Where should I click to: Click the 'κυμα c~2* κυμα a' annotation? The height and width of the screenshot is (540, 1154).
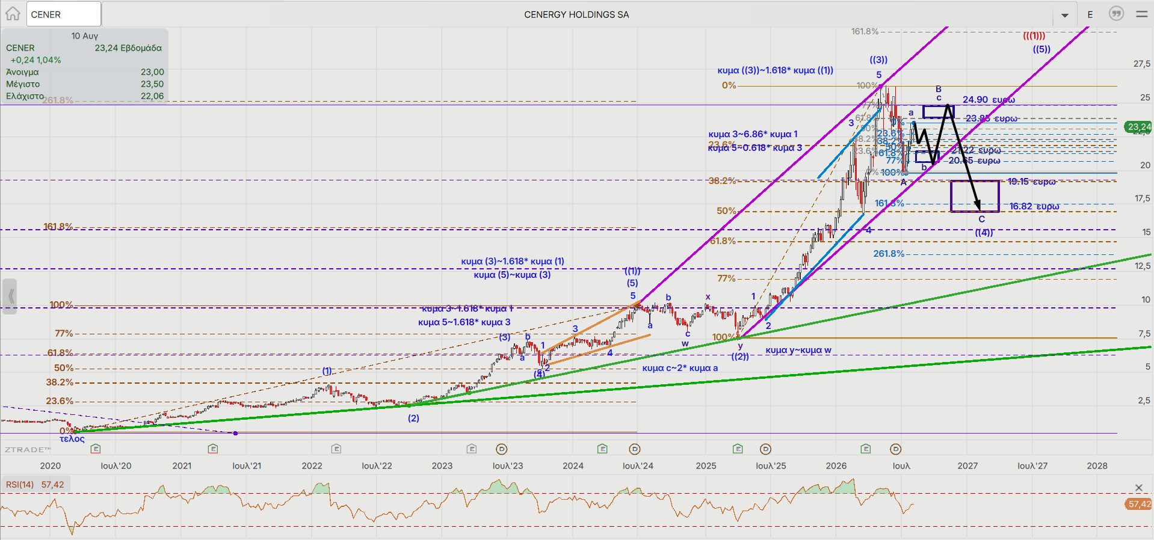pyautogui.click(x=680, y=368)
